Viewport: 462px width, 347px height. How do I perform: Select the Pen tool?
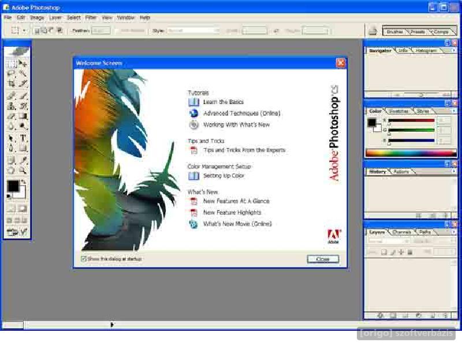point(11,148)
